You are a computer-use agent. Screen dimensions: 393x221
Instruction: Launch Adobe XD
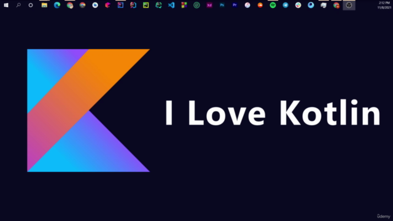click(209, 5)
